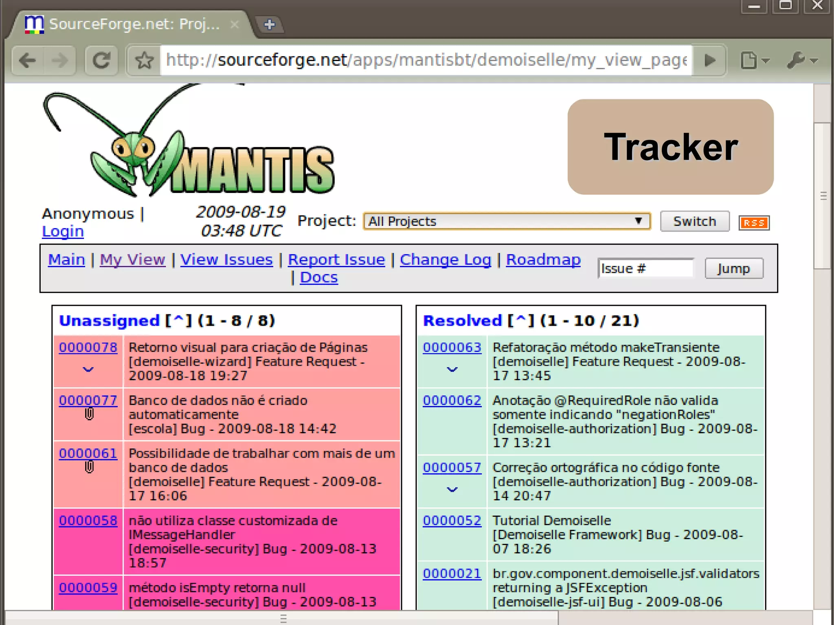Click the priority arrow under issue 0000078

pos(88,369)
